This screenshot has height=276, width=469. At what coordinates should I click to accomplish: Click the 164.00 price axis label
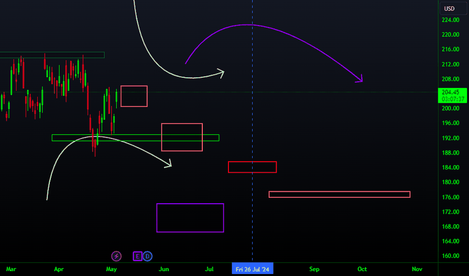click(450, 241)
